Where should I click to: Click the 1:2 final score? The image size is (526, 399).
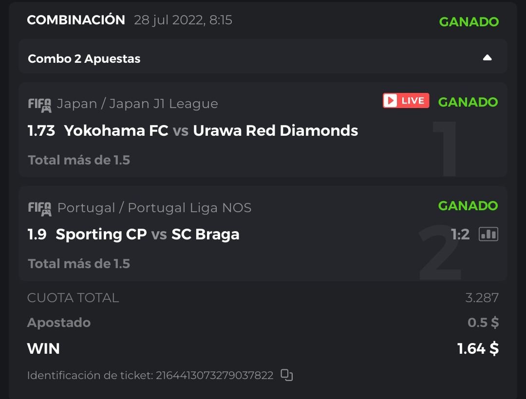[460, 235]
